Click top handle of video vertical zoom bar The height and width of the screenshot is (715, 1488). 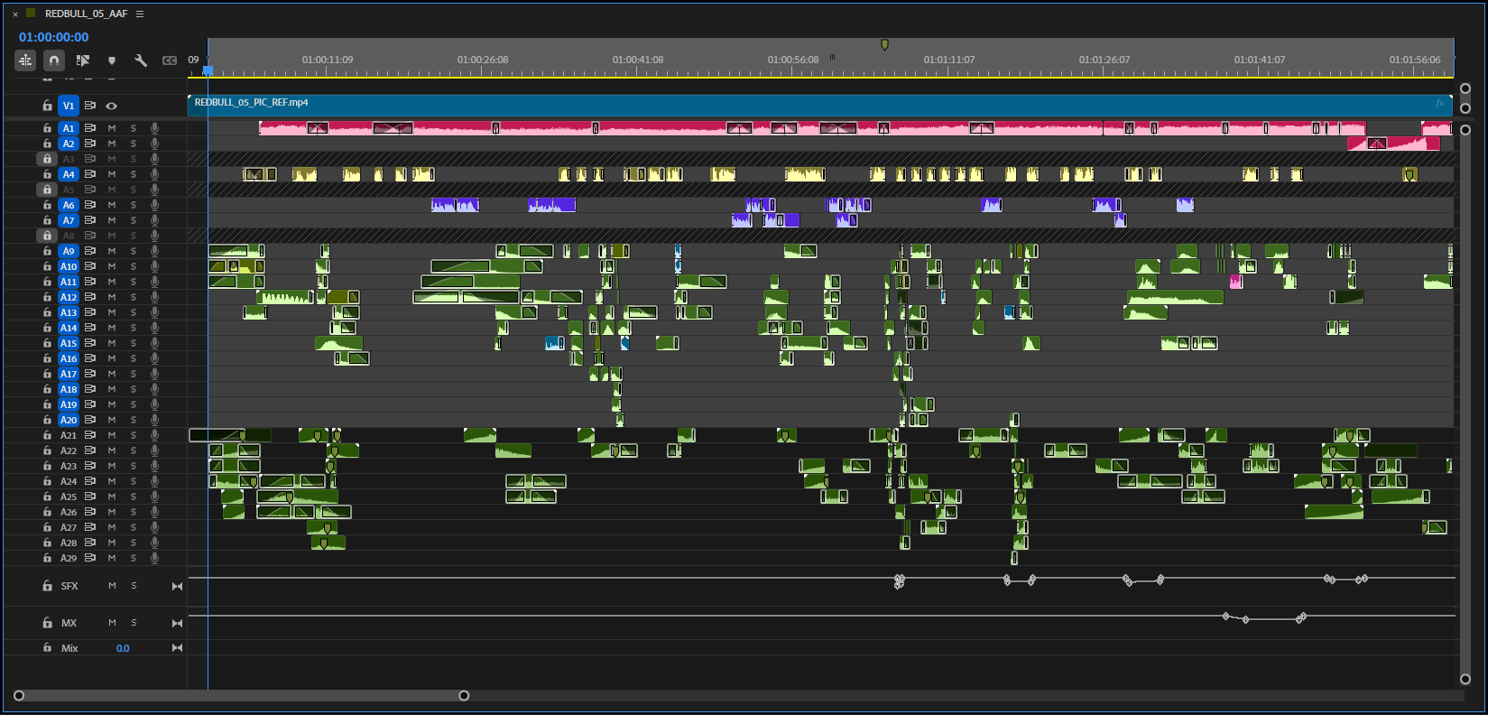point(1465,88)
